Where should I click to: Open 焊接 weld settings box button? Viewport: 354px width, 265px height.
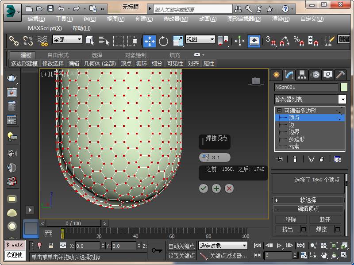(338, 229)
